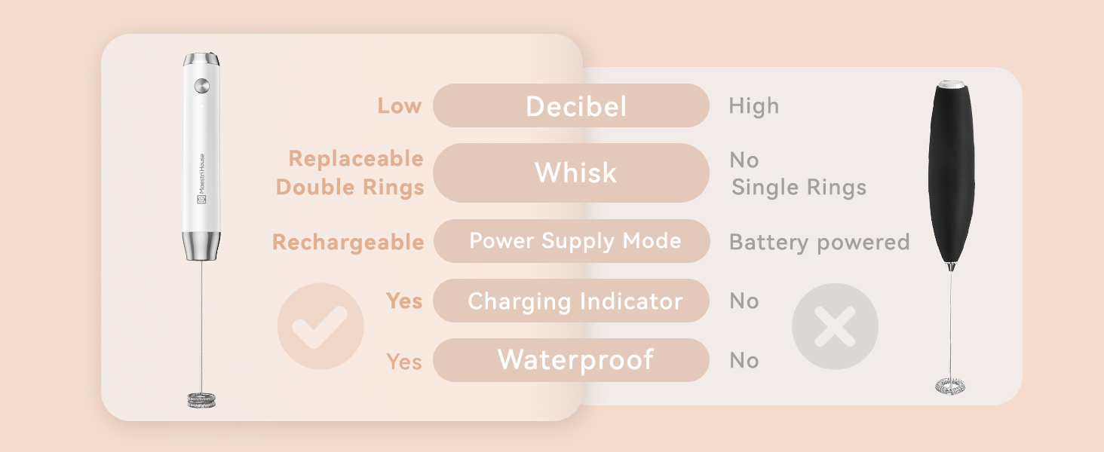Click the white frother's power button
This screenshot has height=452, width=1104.
pos(201,87)
